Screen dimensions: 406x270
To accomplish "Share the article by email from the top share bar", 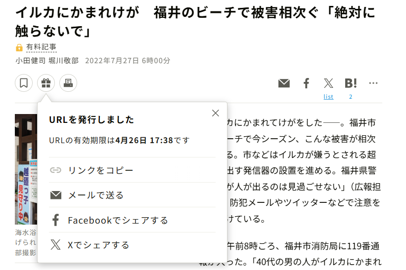I will click(284, 83).
